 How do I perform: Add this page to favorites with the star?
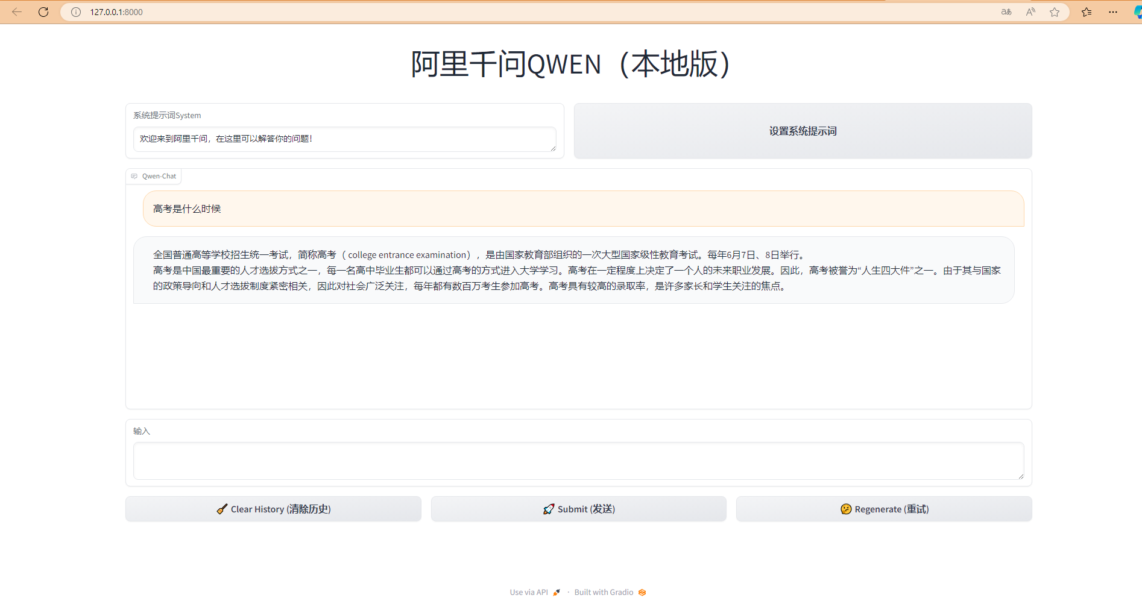[x=1055, y=12]
